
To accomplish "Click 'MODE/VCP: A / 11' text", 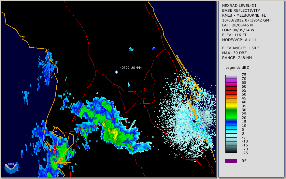I will [239, 40].
